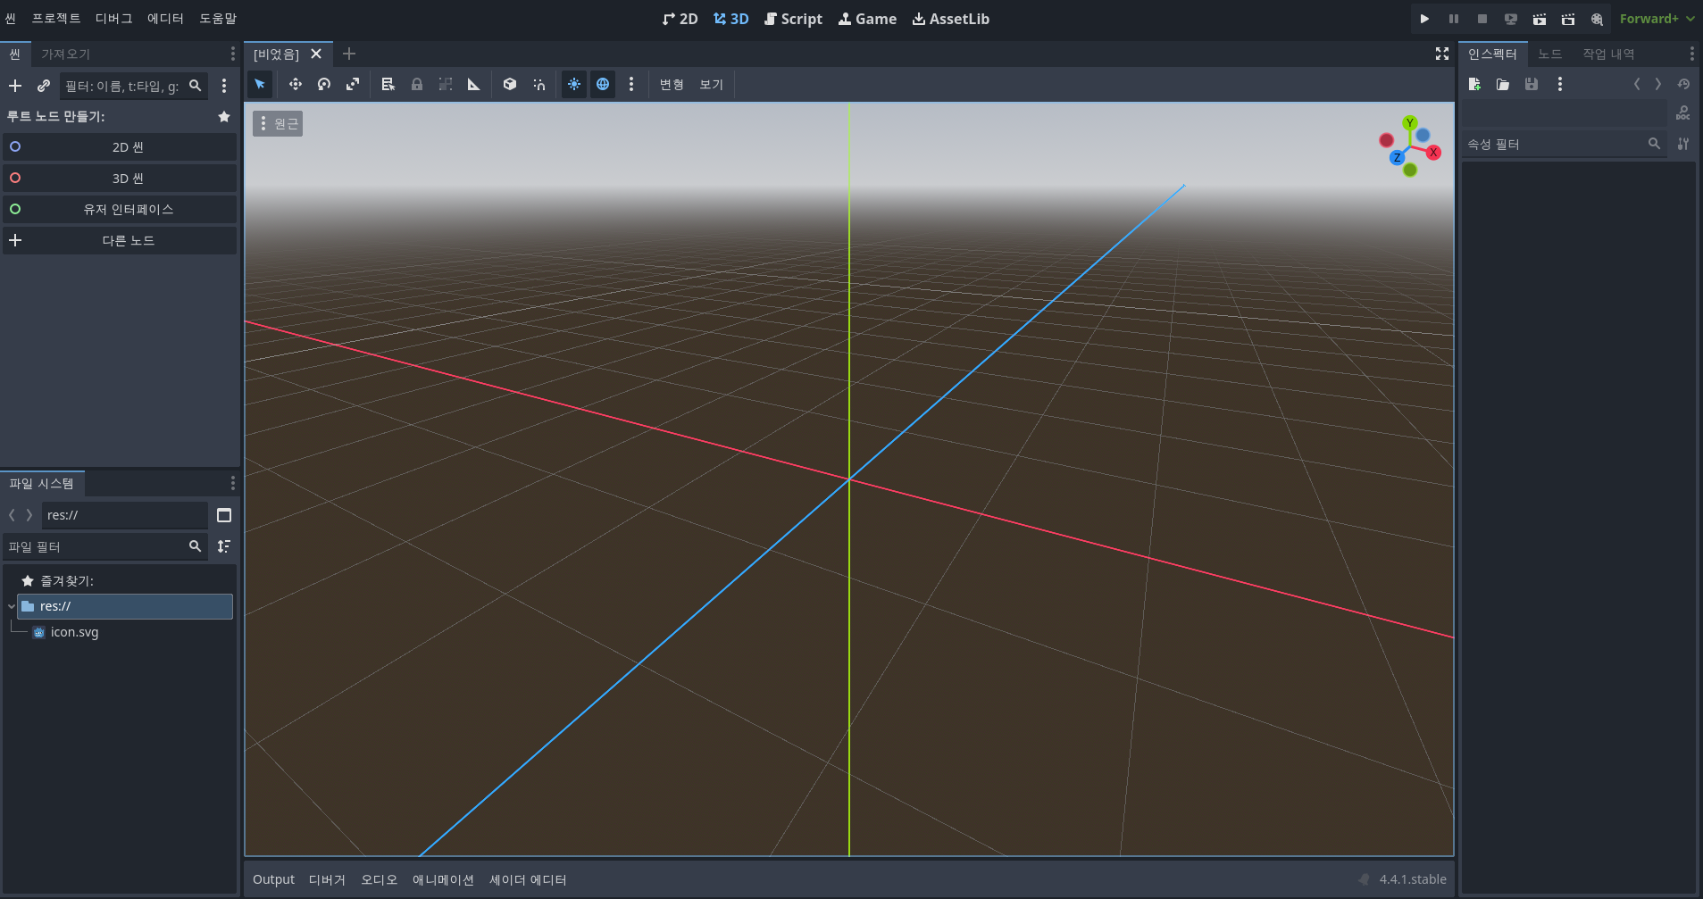Create a new resource in inspector
The height and width of the screenshot is (899, 1703).
pos(1474,84)
